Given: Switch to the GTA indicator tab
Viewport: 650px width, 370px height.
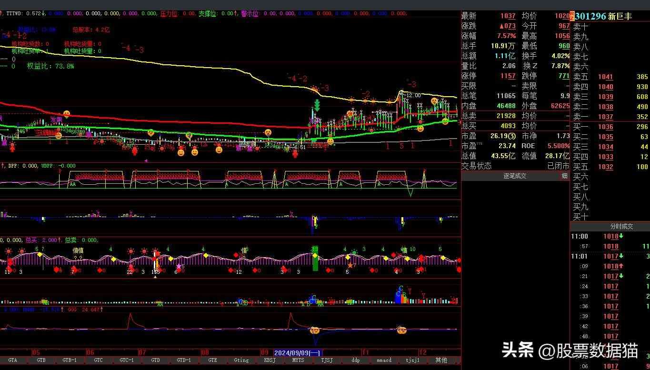Looking at the screenshot, I should pyautogui.click(x=13, y=360).
